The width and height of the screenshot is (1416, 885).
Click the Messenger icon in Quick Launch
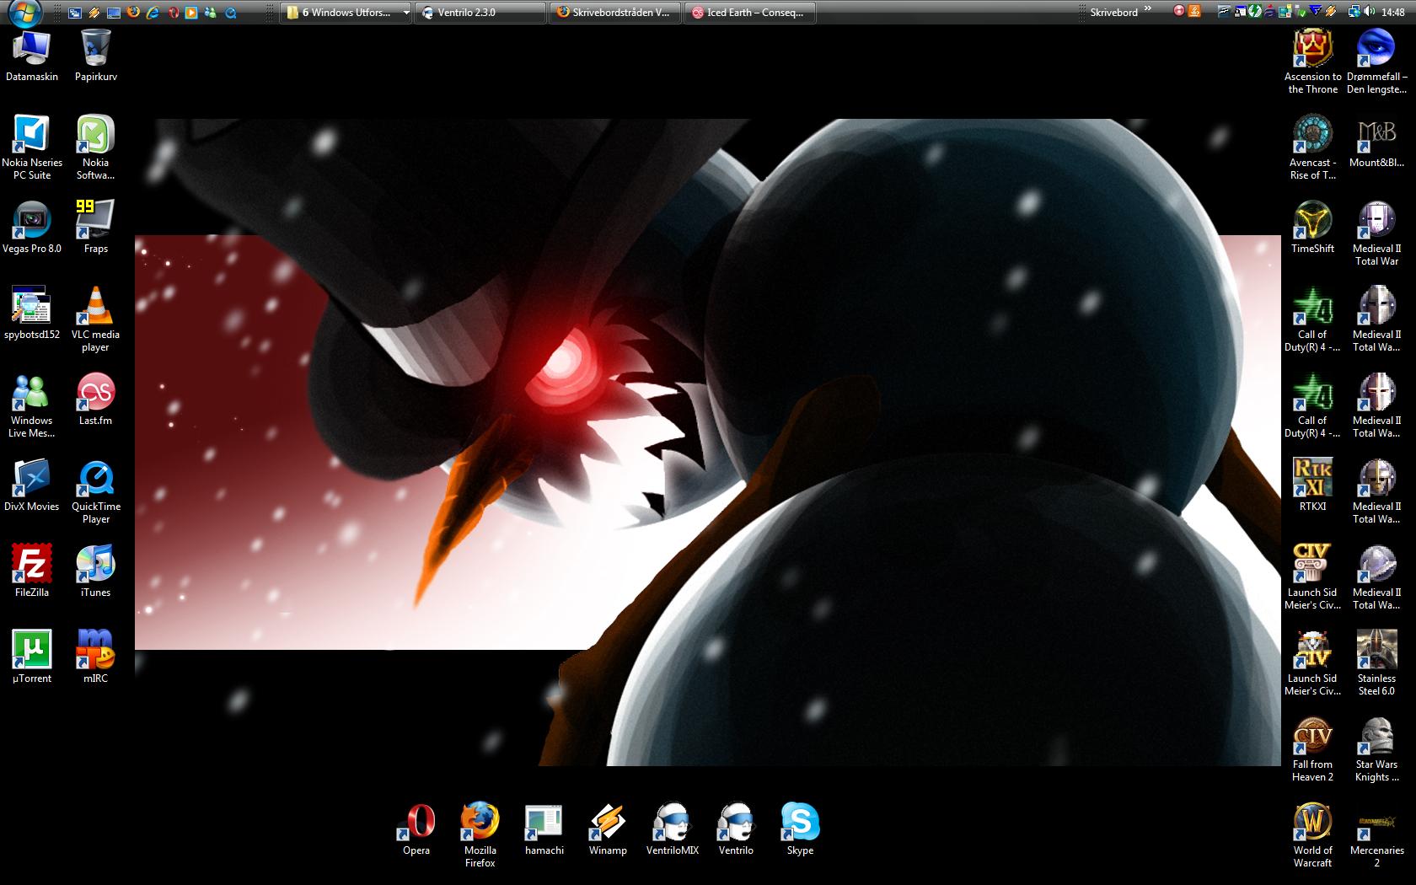(210, 12)
